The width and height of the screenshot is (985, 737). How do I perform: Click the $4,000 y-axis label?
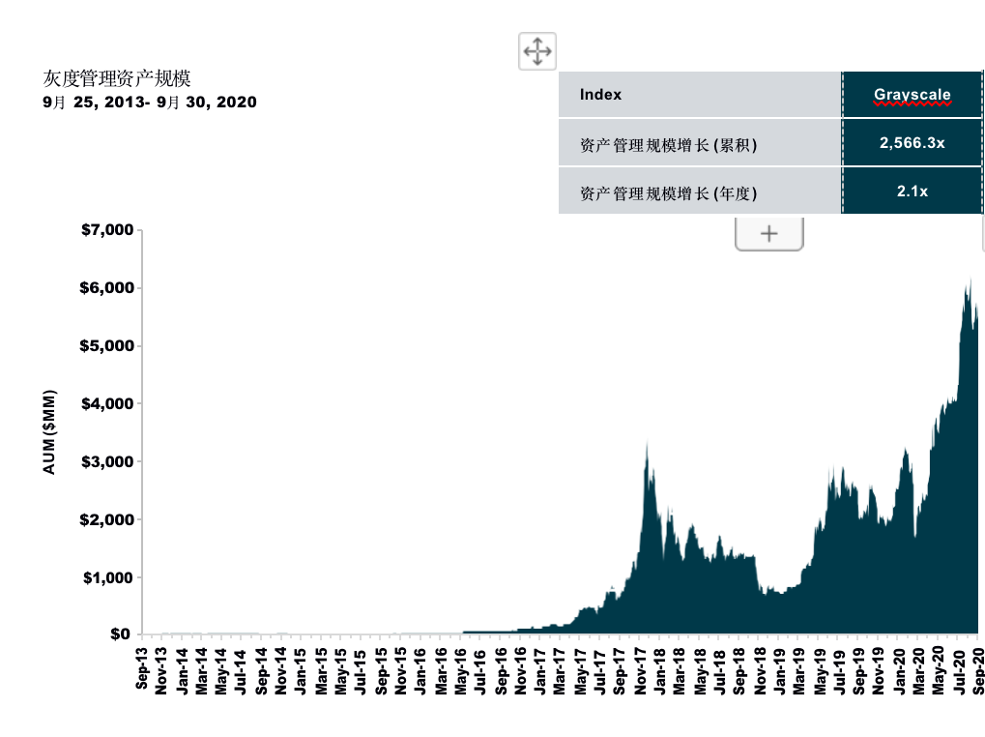coord(106,403)
